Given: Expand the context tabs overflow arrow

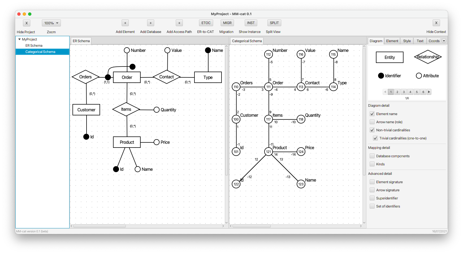Looking at the screenshot, I should point(444,41).
